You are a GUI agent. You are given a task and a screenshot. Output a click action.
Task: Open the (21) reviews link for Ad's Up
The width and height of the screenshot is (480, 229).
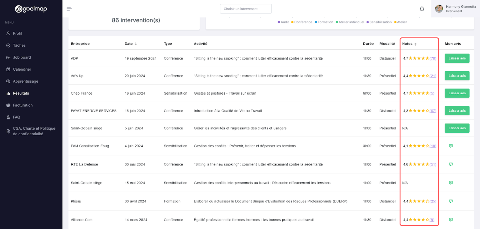[433, 76]
